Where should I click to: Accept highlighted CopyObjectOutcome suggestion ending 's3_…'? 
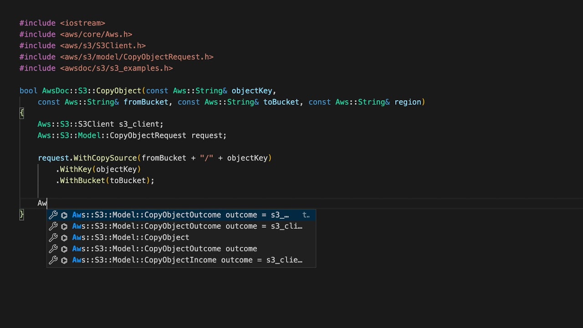[181, 215]
